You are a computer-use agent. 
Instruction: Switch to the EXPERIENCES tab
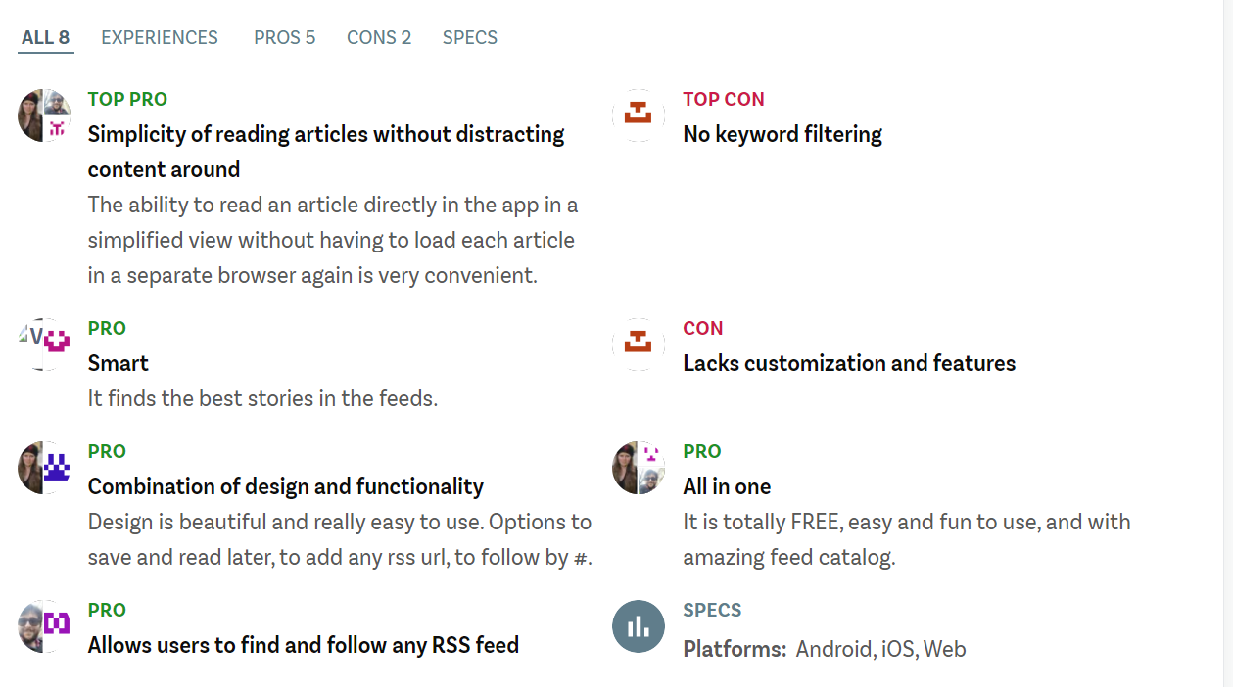pos(160,38)
